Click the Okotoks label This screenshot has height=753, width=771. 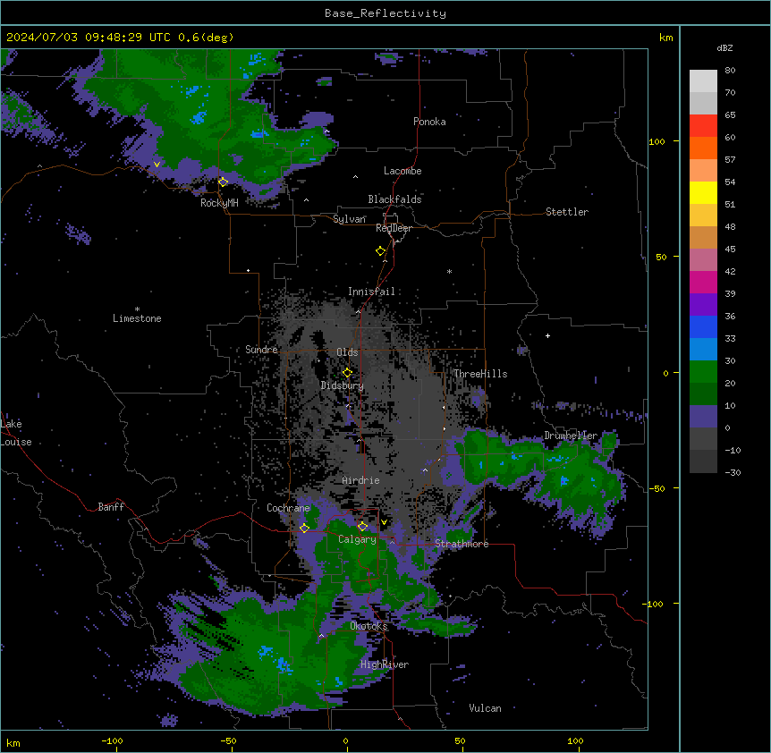pyautogui.click(x=369, y=626)
